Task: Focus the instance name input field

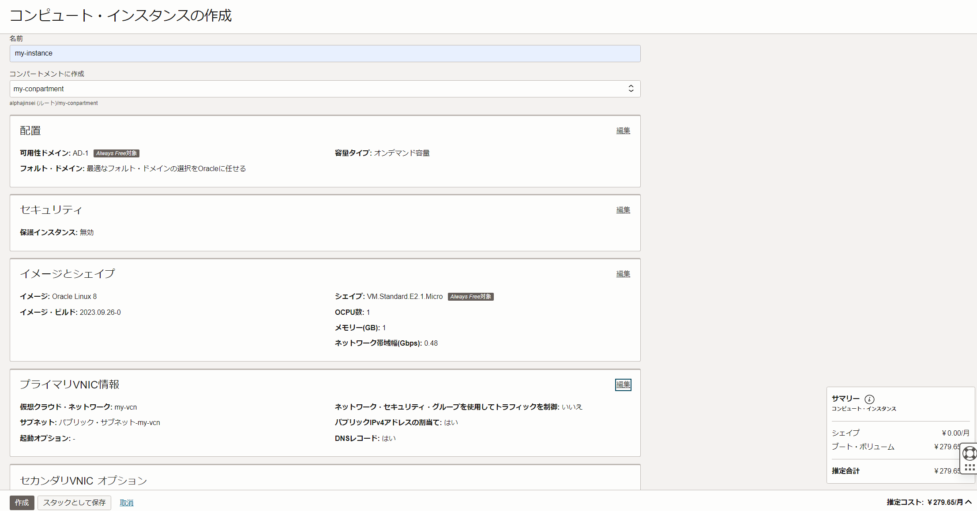Action: point(325,53)
